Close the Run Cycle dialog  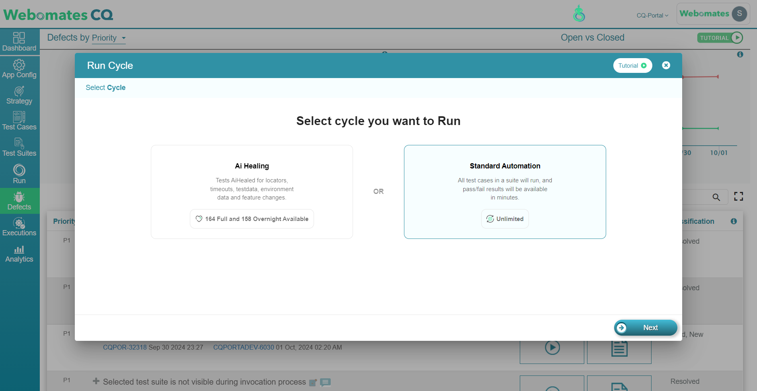coord(666,65)
